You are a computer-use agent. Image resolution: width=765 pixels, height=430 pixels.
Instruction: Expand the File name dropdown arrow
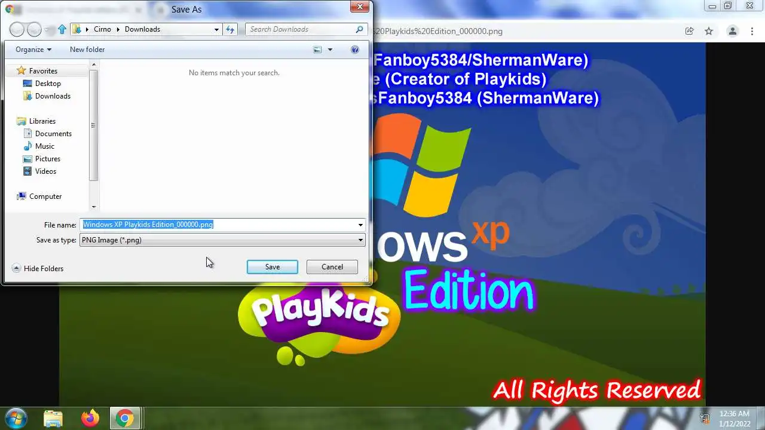360,225
